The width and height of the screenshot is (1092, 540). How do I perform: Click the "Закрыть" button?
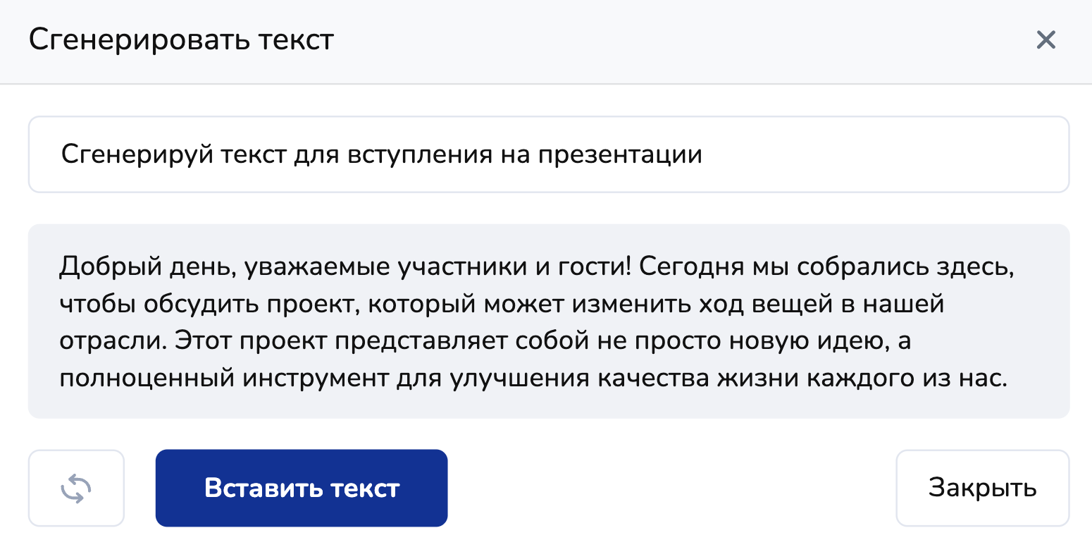tap(982, 489)
